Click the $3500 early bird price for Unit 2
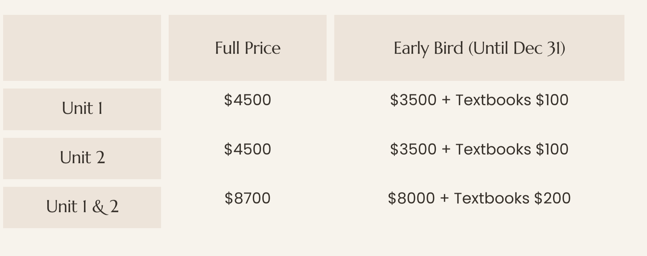The width and height of the screenshot is (647, 256). tap(413, 149)
